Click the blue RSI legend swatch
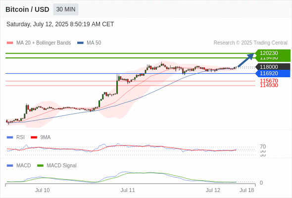 click(x=10, y=138)
